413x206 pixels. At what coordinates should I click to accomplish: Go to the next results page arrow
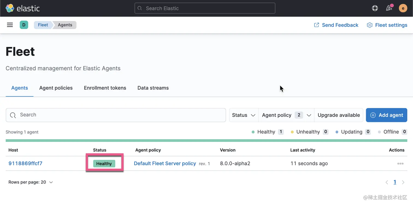tap(403, 182)
